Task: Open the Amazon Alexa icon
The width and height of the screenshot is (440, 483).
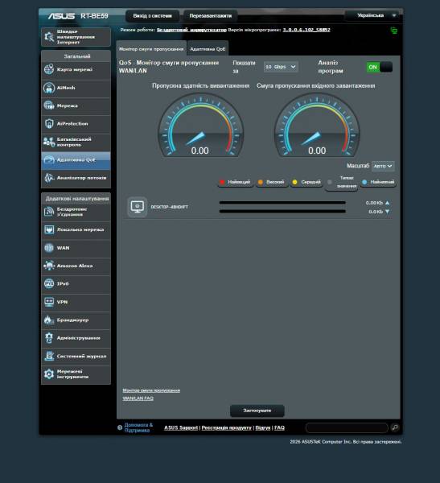Action: (49, 266)
